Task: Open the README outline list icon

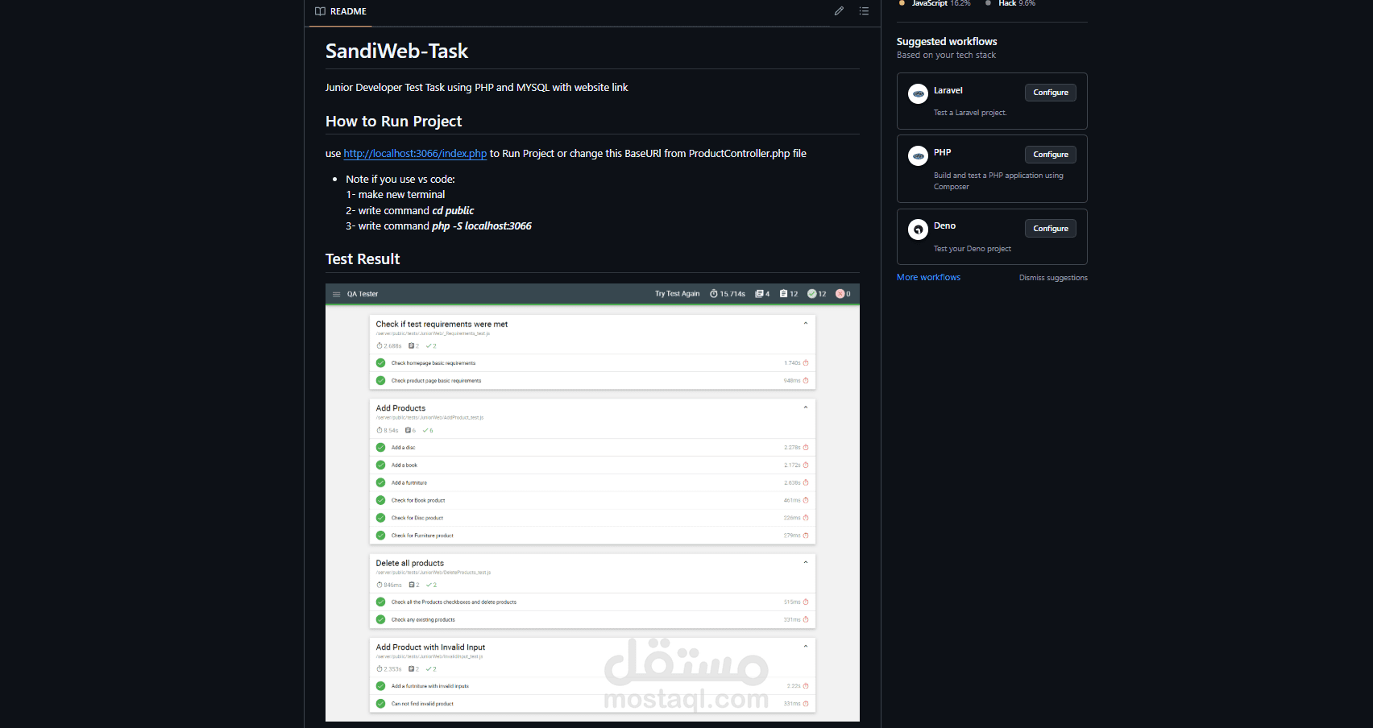Action: [x=864, y=11]
